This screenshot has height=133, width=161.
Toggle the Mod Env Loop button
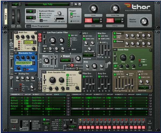[100, 42]
